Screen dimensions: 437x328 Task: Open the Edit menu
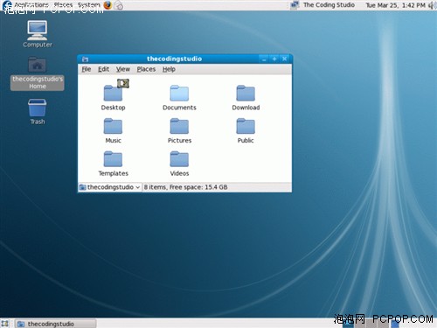click(x=103, y=69)
